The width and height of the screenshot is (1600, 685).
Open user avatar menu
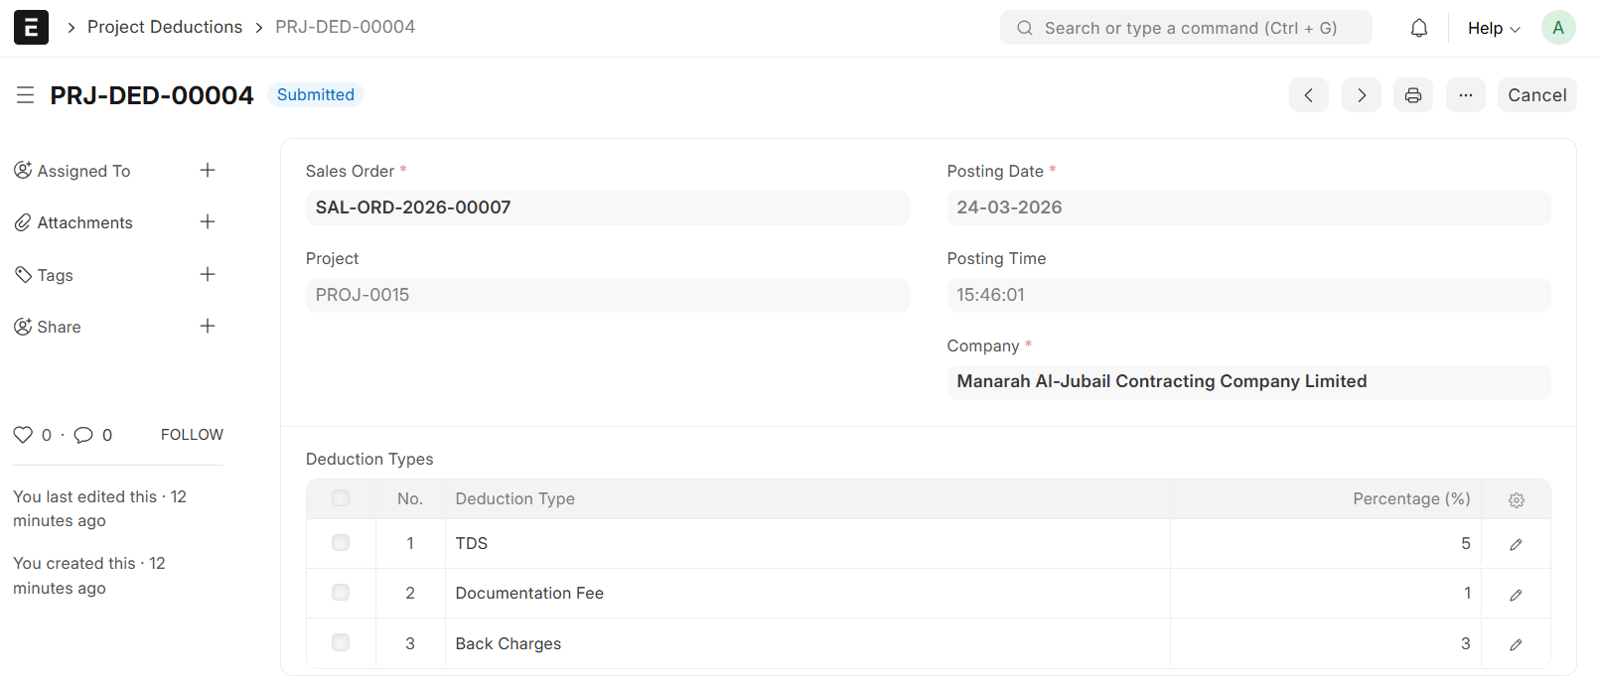click(1558, 28)
